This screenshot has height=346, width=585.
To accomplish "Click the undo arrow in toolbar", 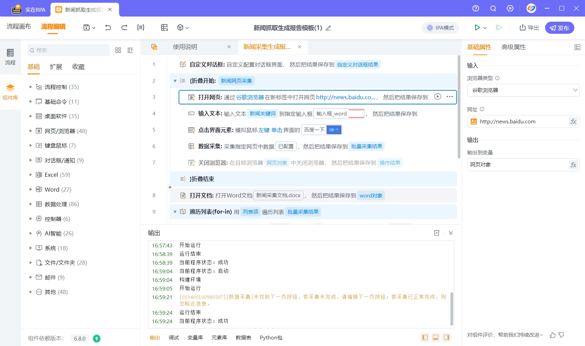I will coord(108,28).
